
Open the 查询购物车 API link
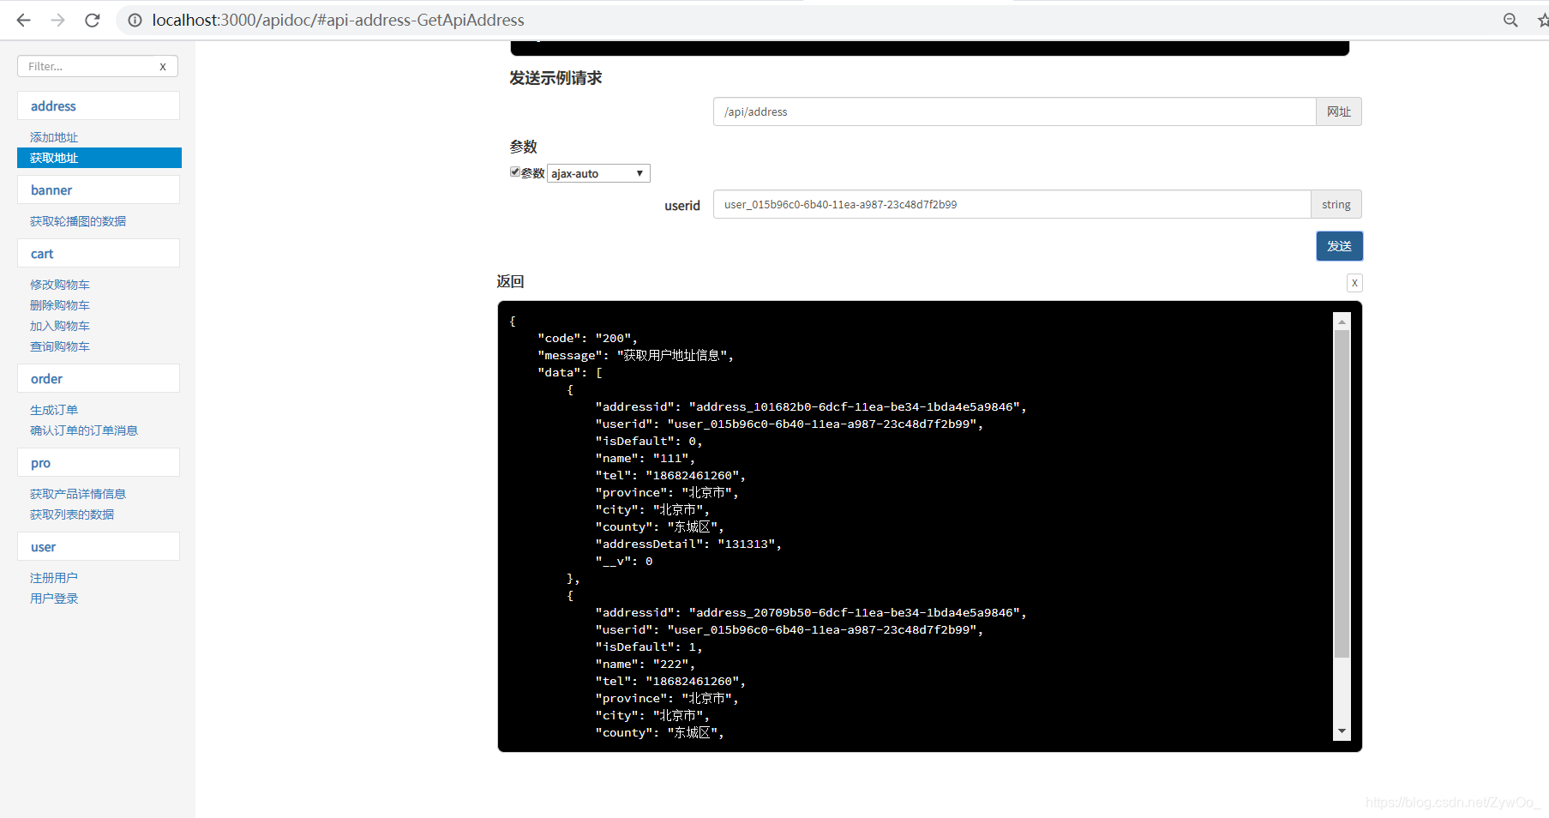(60, 346)
